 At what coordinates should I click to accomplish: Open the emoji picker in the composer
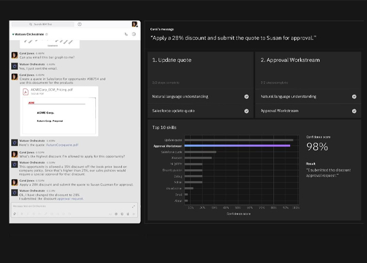coord(122,214)
